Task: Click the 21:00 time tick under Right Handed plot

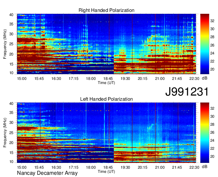Action: coord(160,79)
